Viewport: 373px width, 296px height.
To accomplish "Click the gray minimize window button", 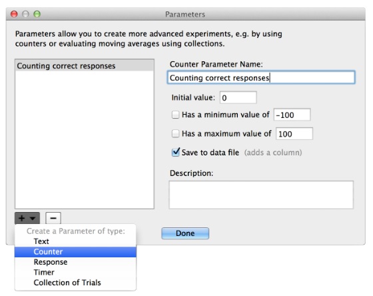I will pos(25,14).
